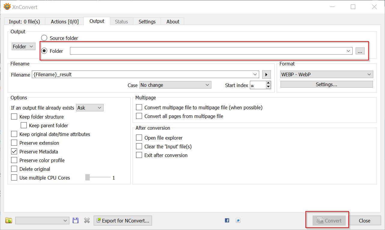
Task: Decrease the Start index value
Action: 268,87
